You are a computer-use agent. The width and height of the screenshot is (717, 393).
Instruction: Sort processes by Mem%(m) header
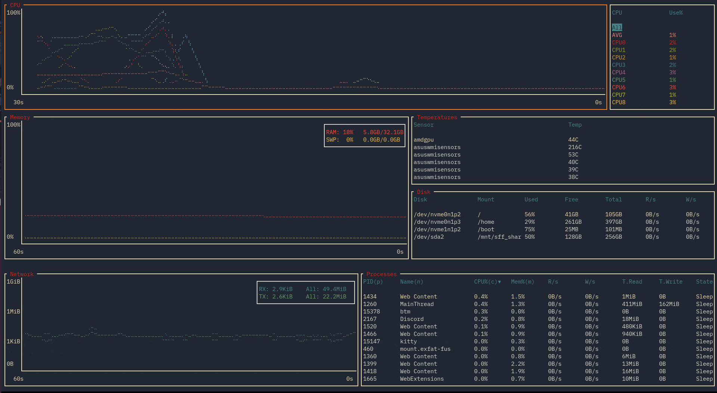point(523,282)
